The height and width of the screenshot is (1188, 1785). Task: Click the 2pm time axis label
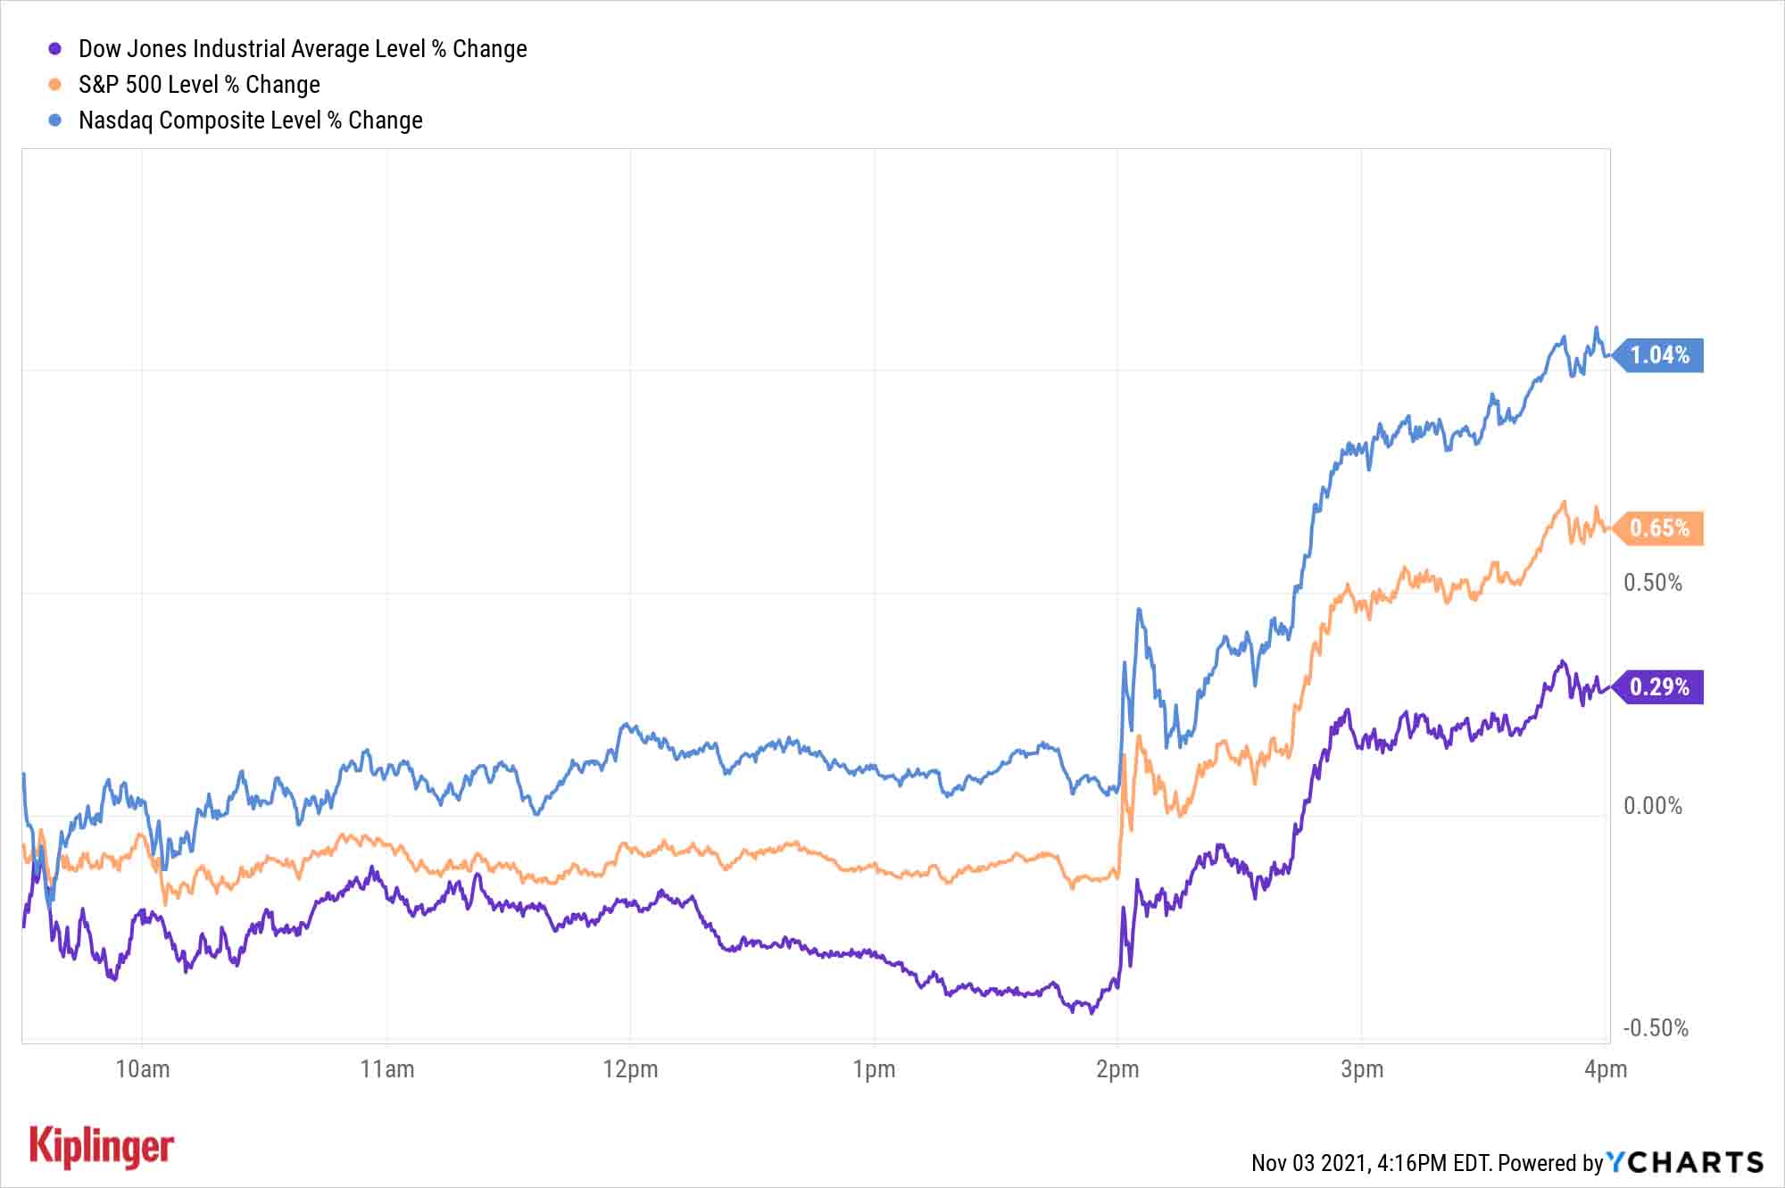(1117, 1069)
